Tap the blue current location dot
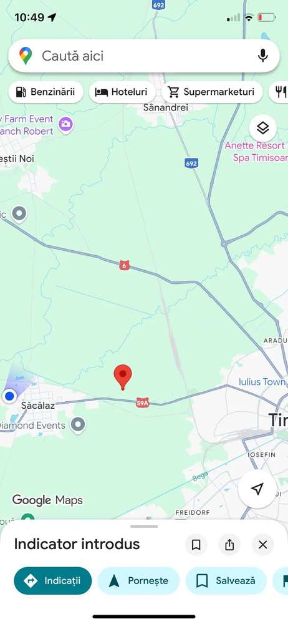Screen dimensions: 288x624 pos(9,396)
